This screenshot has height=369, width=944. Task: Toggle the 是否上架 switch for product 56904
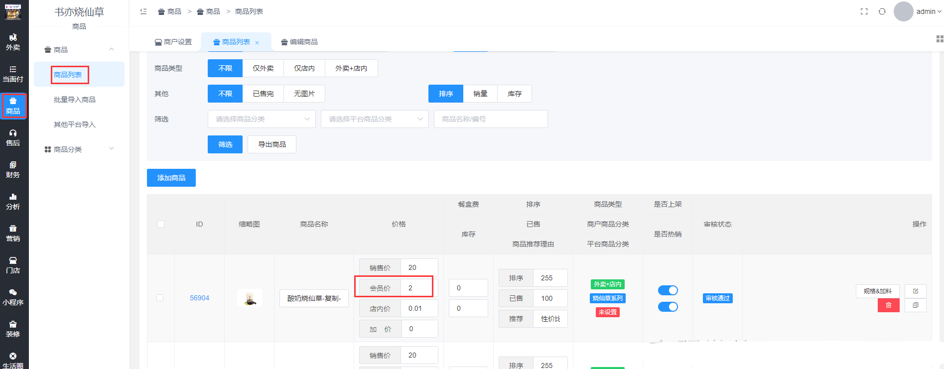click(668, 290)
